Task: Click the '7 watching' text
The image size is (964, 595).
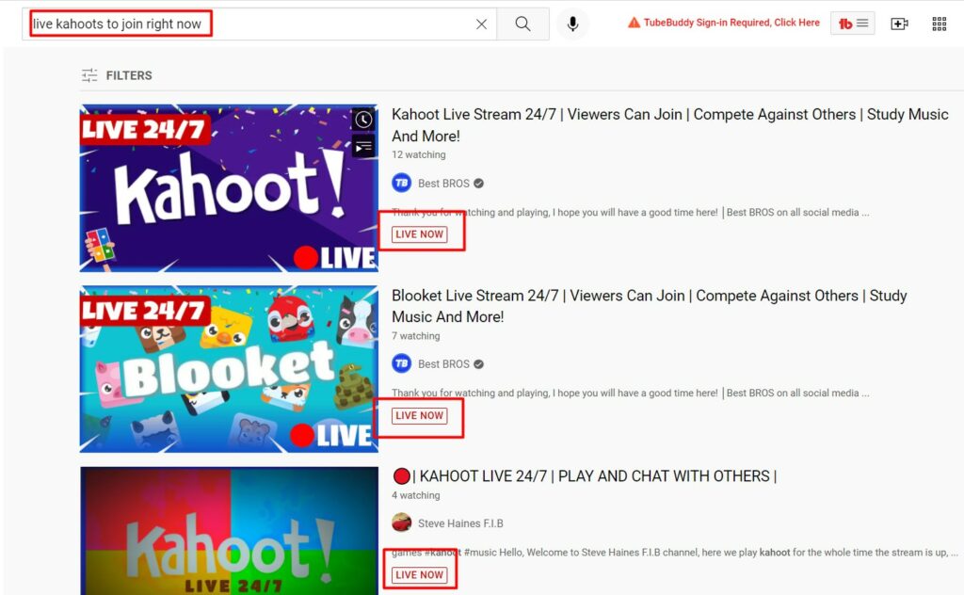Action: (x=416, y=336)
